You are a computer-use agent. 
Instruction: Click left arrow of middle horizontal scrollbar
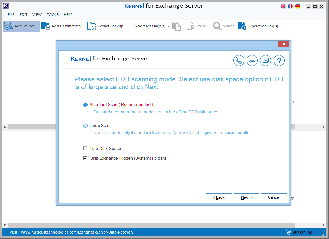point(5,127)
